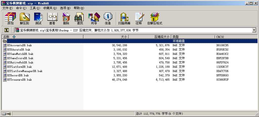
Task: Click the packed size value 542,379
Action: click(x=164, y=75)
